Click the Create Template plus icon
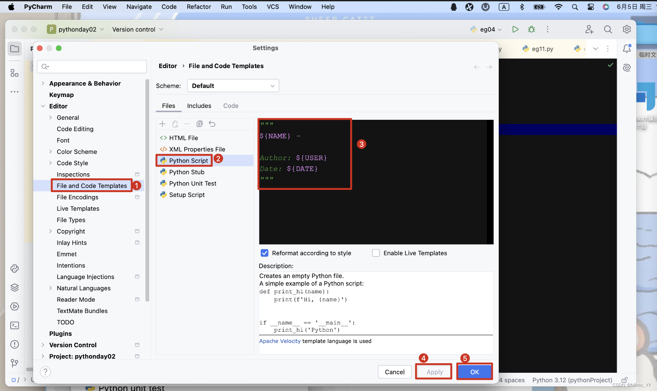The width and height of the screenshot is (657, 391). (163, 124)
